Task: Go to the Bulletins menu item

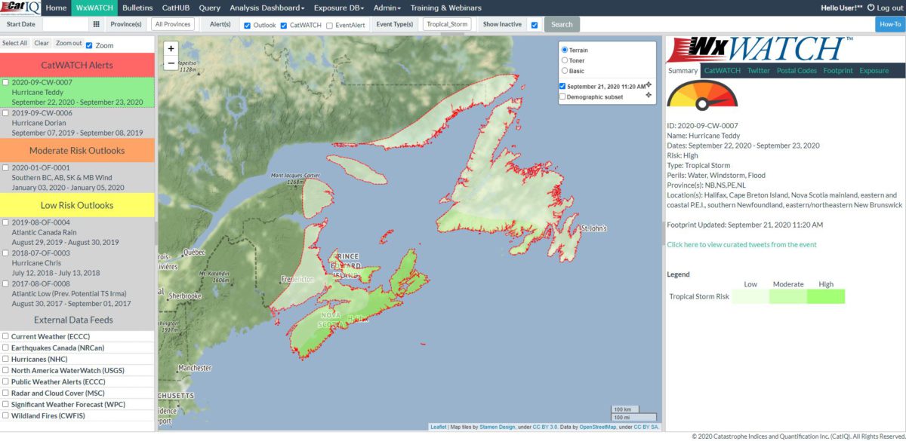Action: point(137,8)
